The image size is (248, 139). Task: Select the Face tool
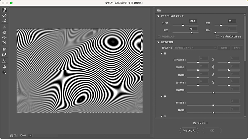(x=5, y=61)
